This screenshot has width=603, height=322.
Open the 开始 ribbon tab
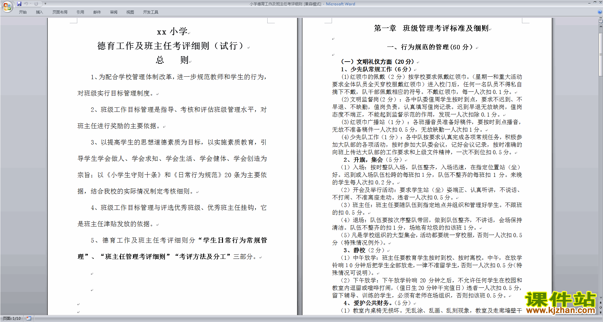[23, 12]
